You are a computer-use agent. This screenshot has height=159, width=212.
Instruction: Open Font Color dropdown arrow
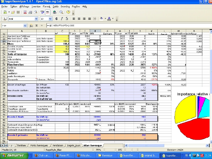tap(113, 19)
